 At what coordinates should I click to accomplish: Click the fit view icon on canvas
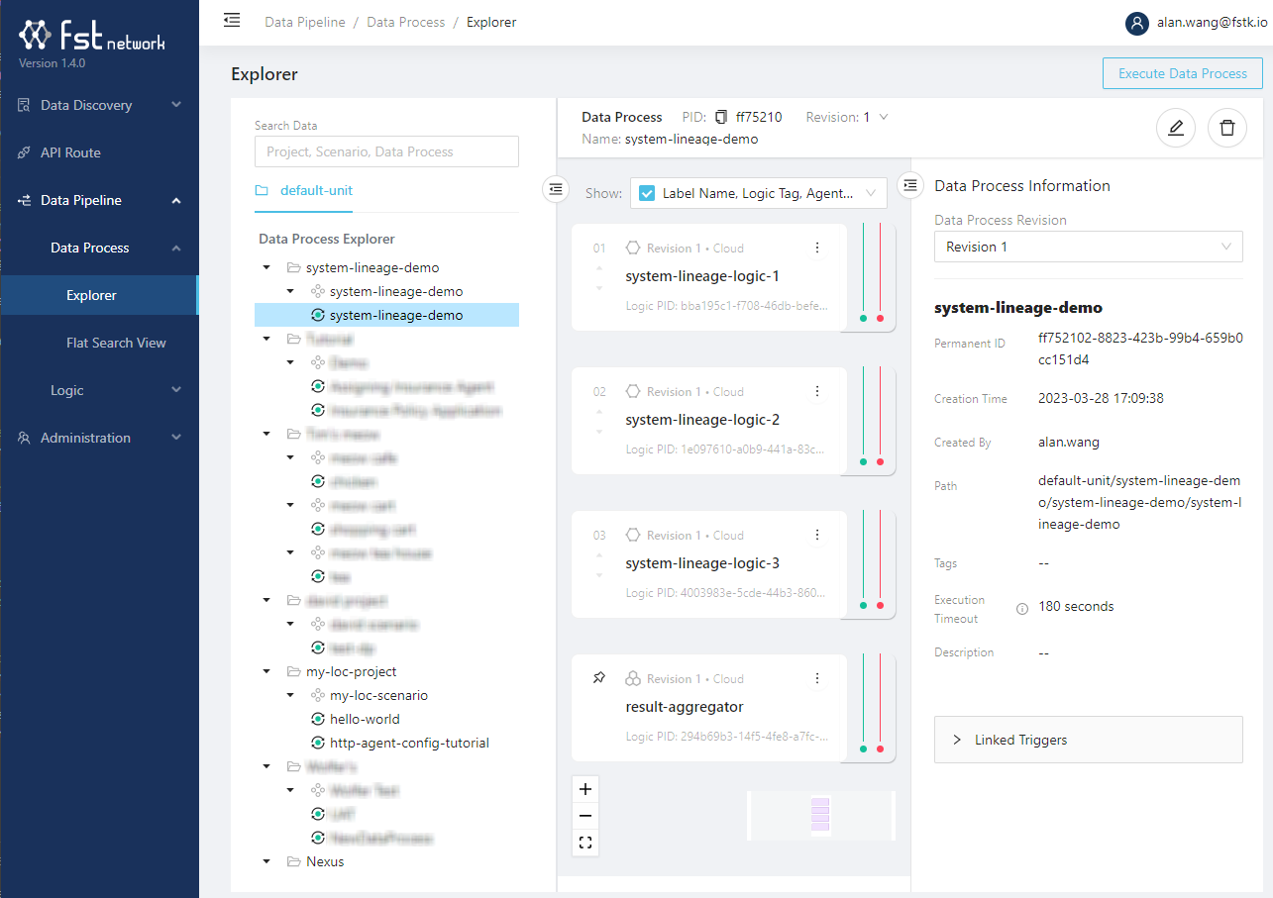pos(585,843)
